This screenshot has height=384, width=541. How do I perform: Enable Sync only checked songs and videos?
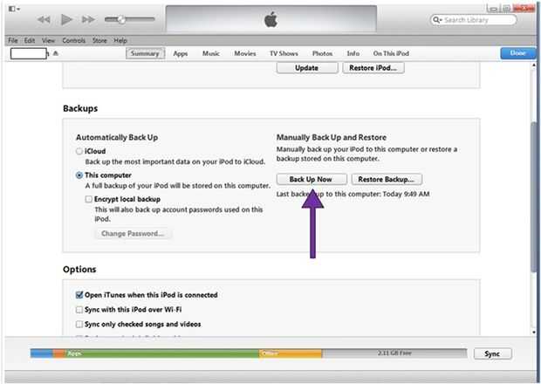point(79,324)
